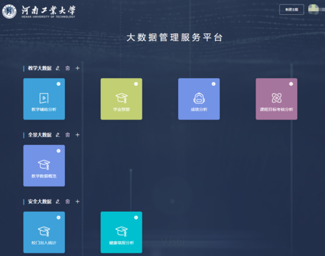Click the outlined button beside the avatar

292,10
